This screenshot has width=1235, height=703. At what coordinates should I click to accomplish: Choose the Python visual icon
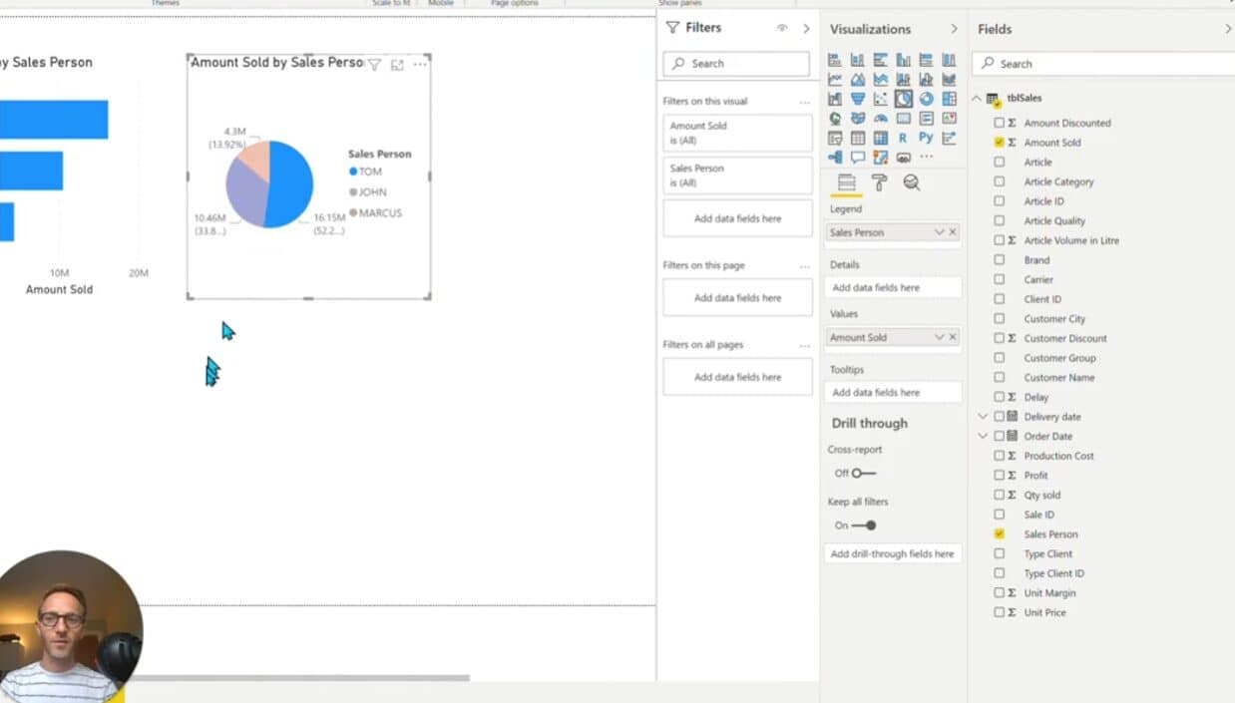926,138
